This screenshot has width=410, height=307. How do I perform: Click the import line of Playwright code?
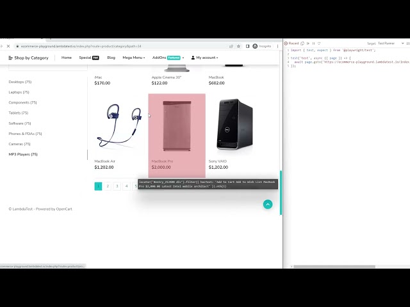tap(333, 50)
